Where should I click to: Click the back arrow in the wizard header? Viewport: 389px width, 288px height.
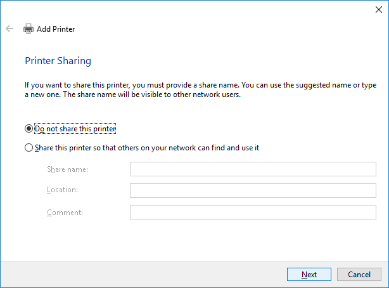tap(10, 29)
